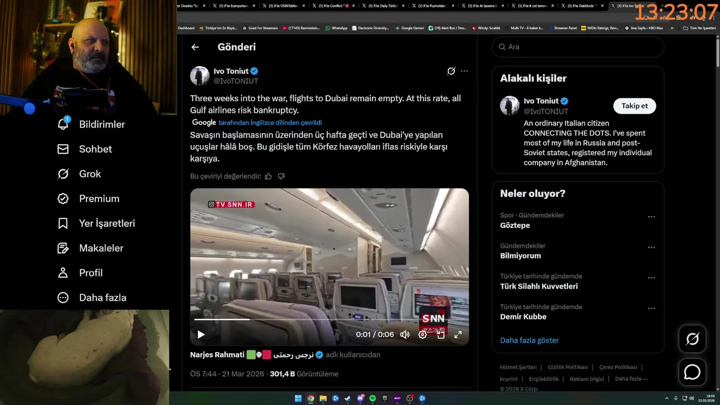Open the post's three-dot more menu

coord(464,71)
